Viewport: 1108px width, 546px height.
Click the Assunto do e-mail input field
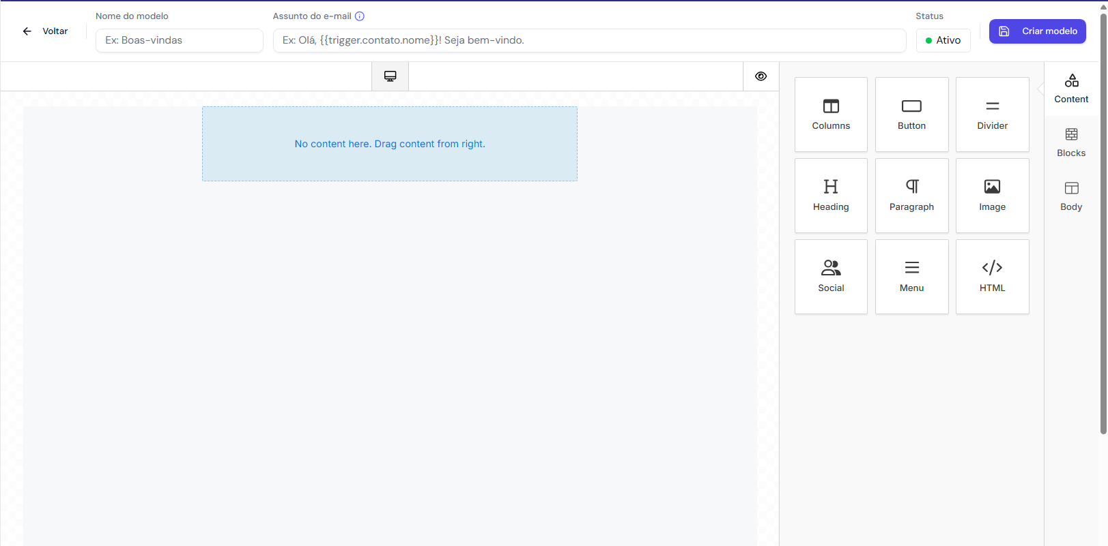tap(589, 40)
